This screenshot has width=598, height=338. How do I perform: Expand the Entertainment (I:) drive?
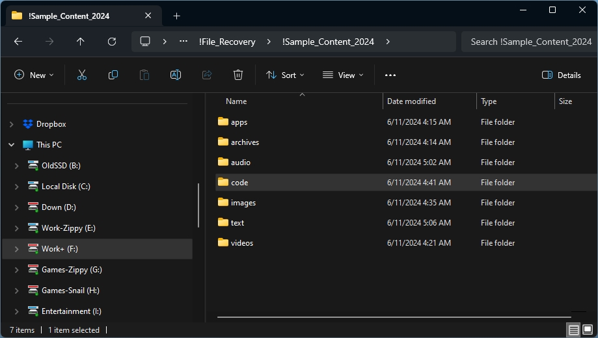tap(17, 311)
